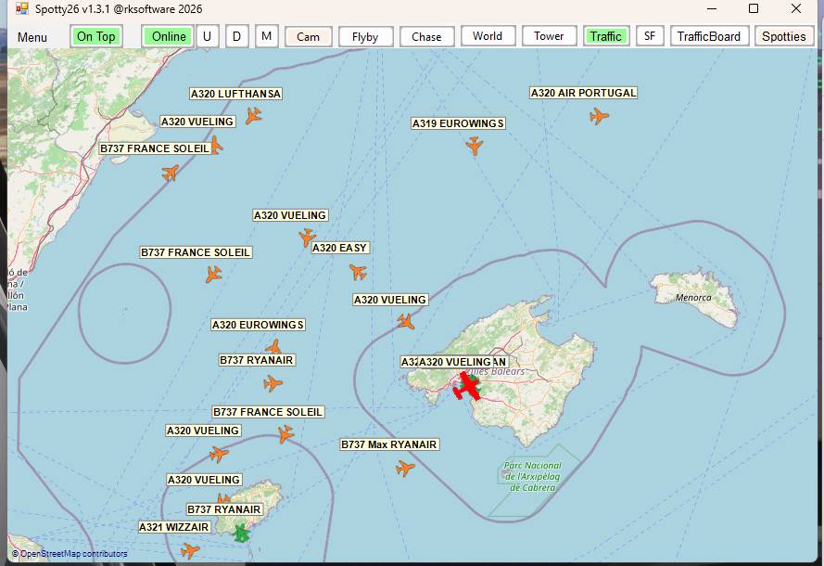Open the Spotties panel
This screenshot has height=566, width=824.
coord(784,36)
